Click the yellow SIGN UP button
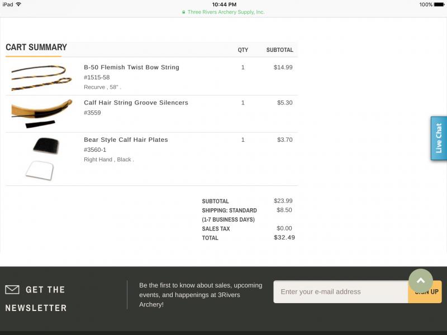 (x=425, y=291)
